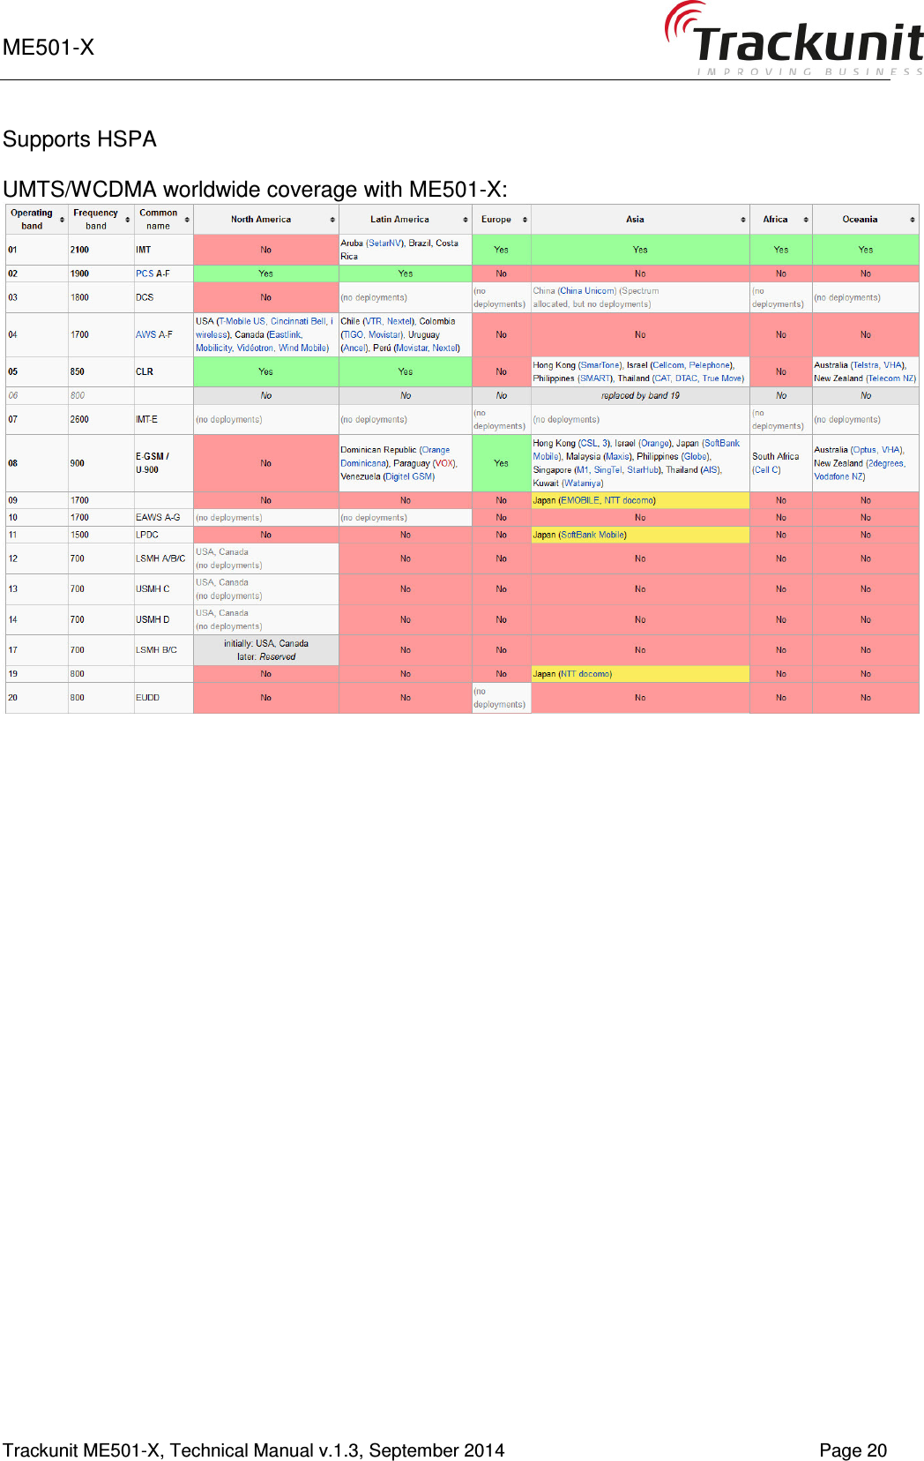Screen dimensions: 924x1461
Task: Click 'replaced by band 19' cell
Action: click(x=640, y=395)
